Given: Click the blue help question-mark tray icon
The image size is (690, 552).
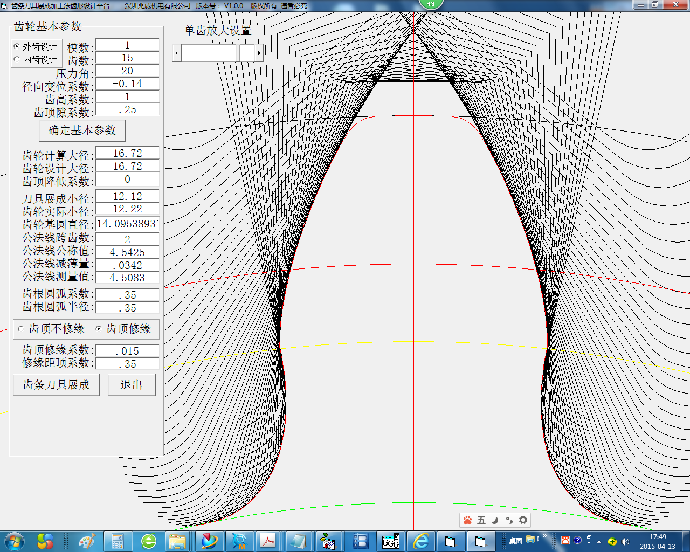Looking at the screenshot, I should click(x=577, y=540).
